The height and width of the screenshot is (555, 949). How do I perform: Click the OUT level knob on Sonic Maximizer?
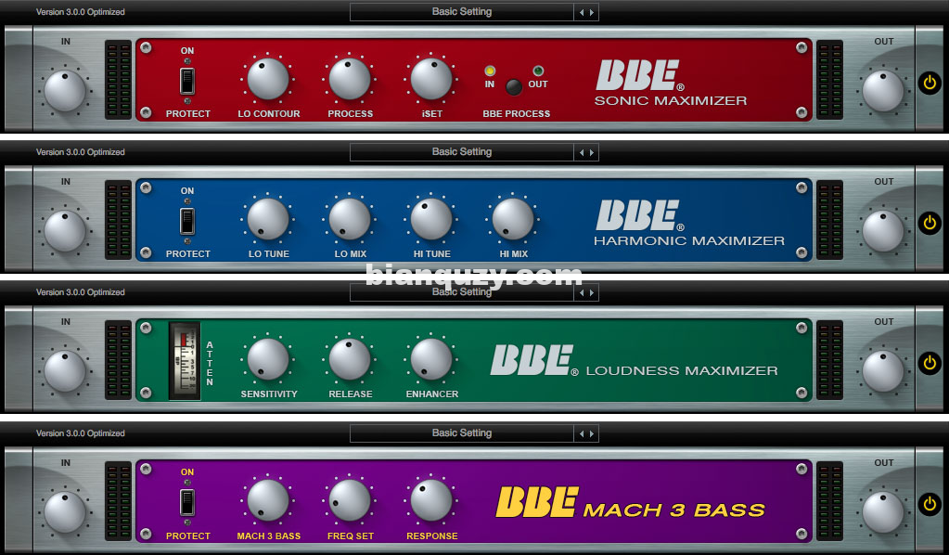click(x=883, y=91)
